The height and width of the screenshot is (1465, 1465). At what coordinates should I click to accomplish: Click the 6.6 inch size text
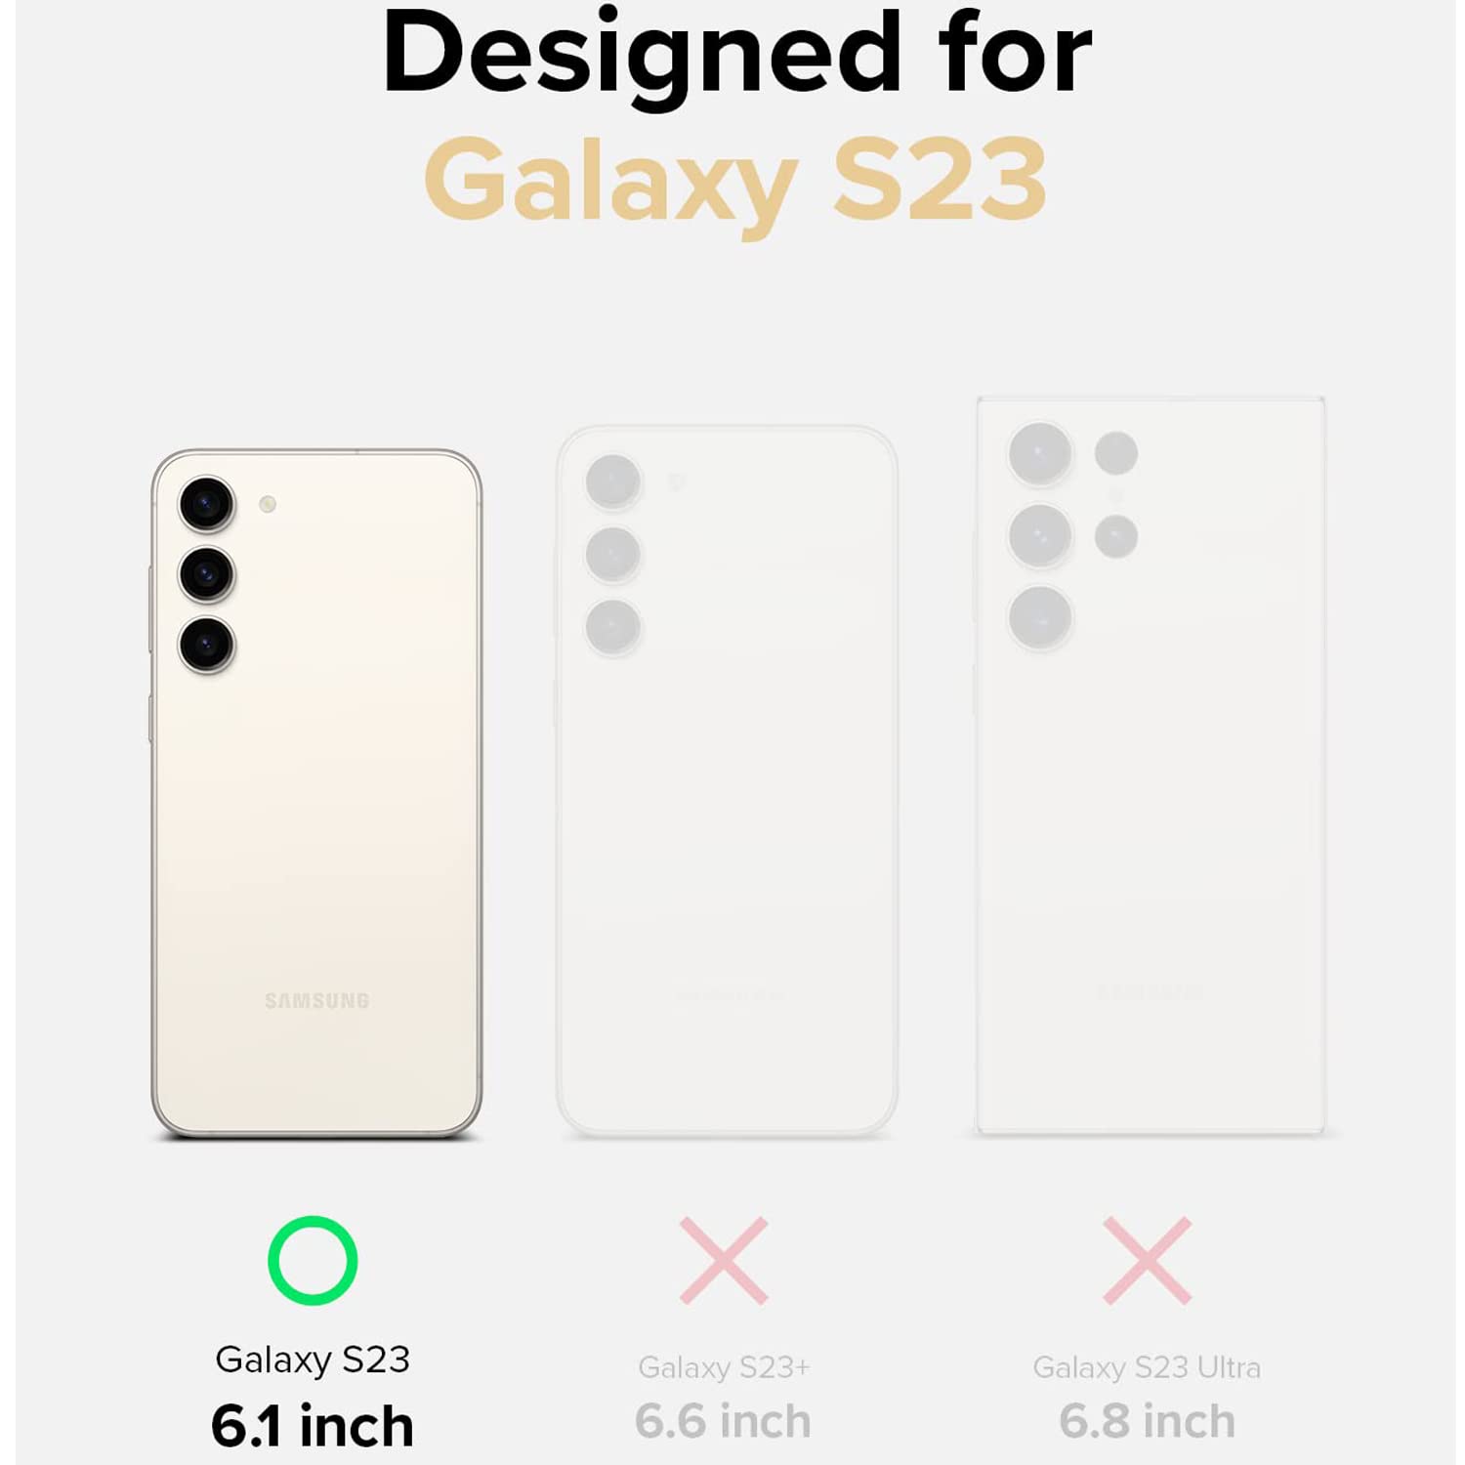(723, 1421)
